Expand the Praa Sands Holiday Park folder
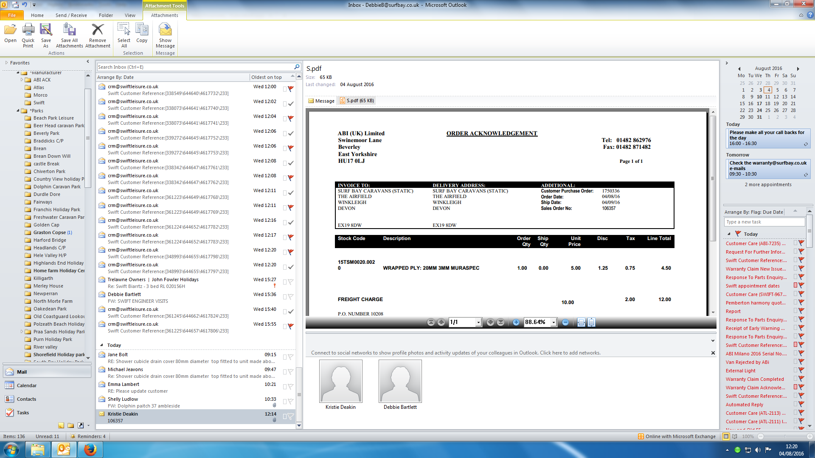The image size is (815, 458). pos(22,332)
